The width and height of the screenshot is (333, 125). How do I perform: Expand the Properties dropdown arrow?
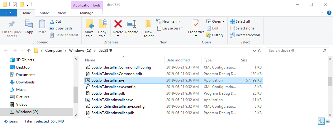[196, 36]
